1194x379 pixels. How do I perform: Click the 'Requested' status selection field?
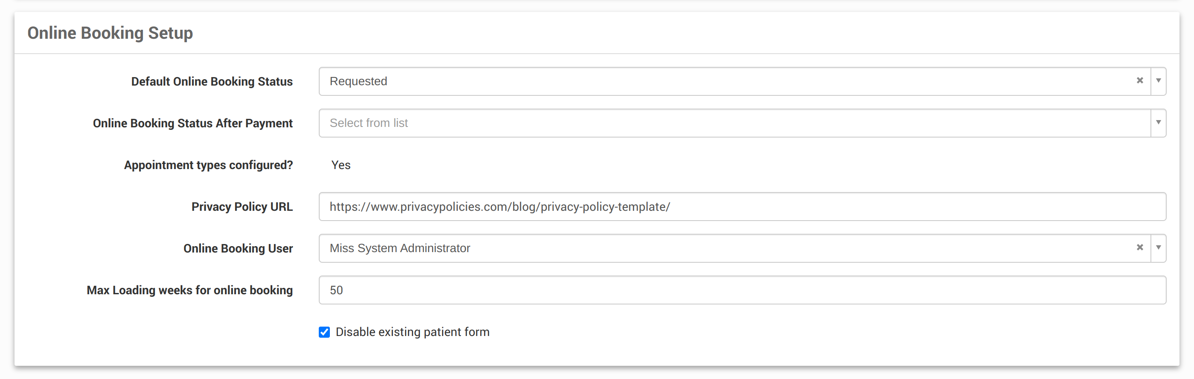pos(695,81)
